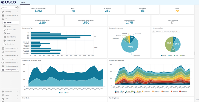Screen dimensions: 200x103
Task: Click the EDI module icon in sidebar
Action: (3, 19)
